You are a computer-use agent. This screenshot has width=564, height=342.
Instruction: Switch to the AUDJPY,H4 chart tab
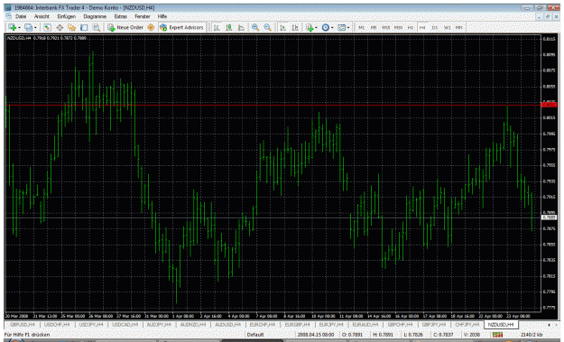click(x=160, y=324)
